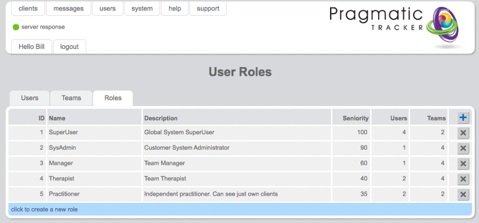The height and width of the screenshot is (223, 479).
Task: Log out using the logout button
Action: click(x=69, y=47)
